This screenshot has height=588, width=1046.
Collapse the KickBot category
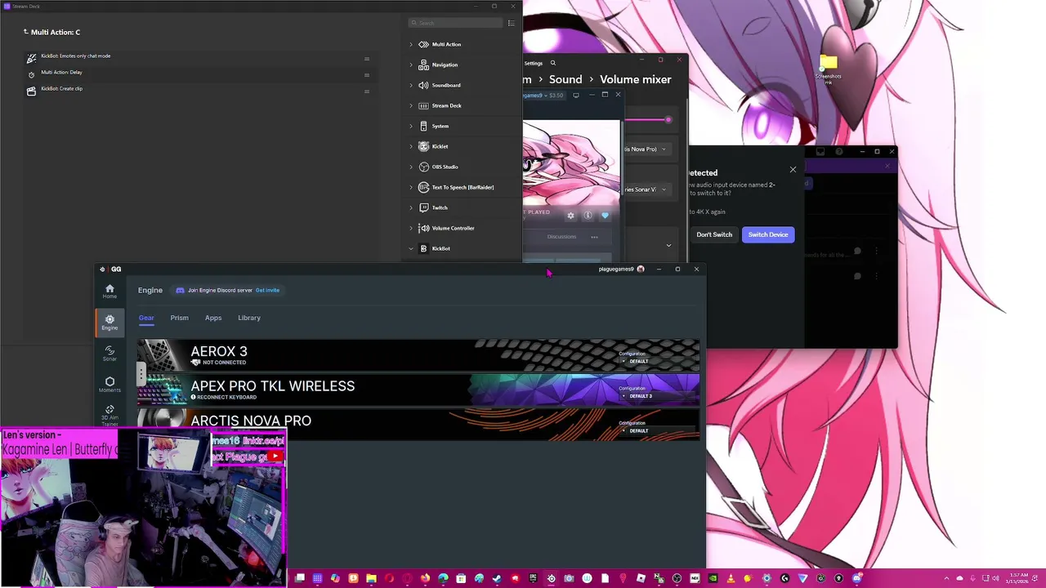[411, 248]
